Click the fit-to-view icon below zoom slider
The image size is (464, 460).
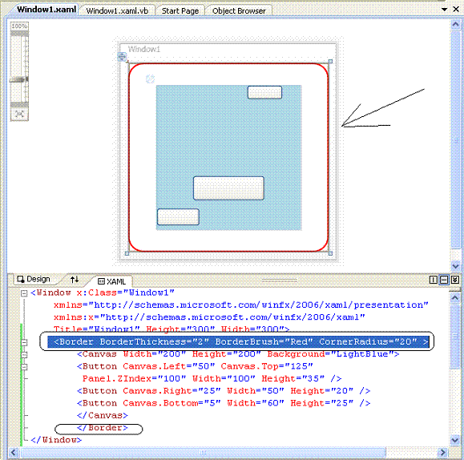(19, 114)
